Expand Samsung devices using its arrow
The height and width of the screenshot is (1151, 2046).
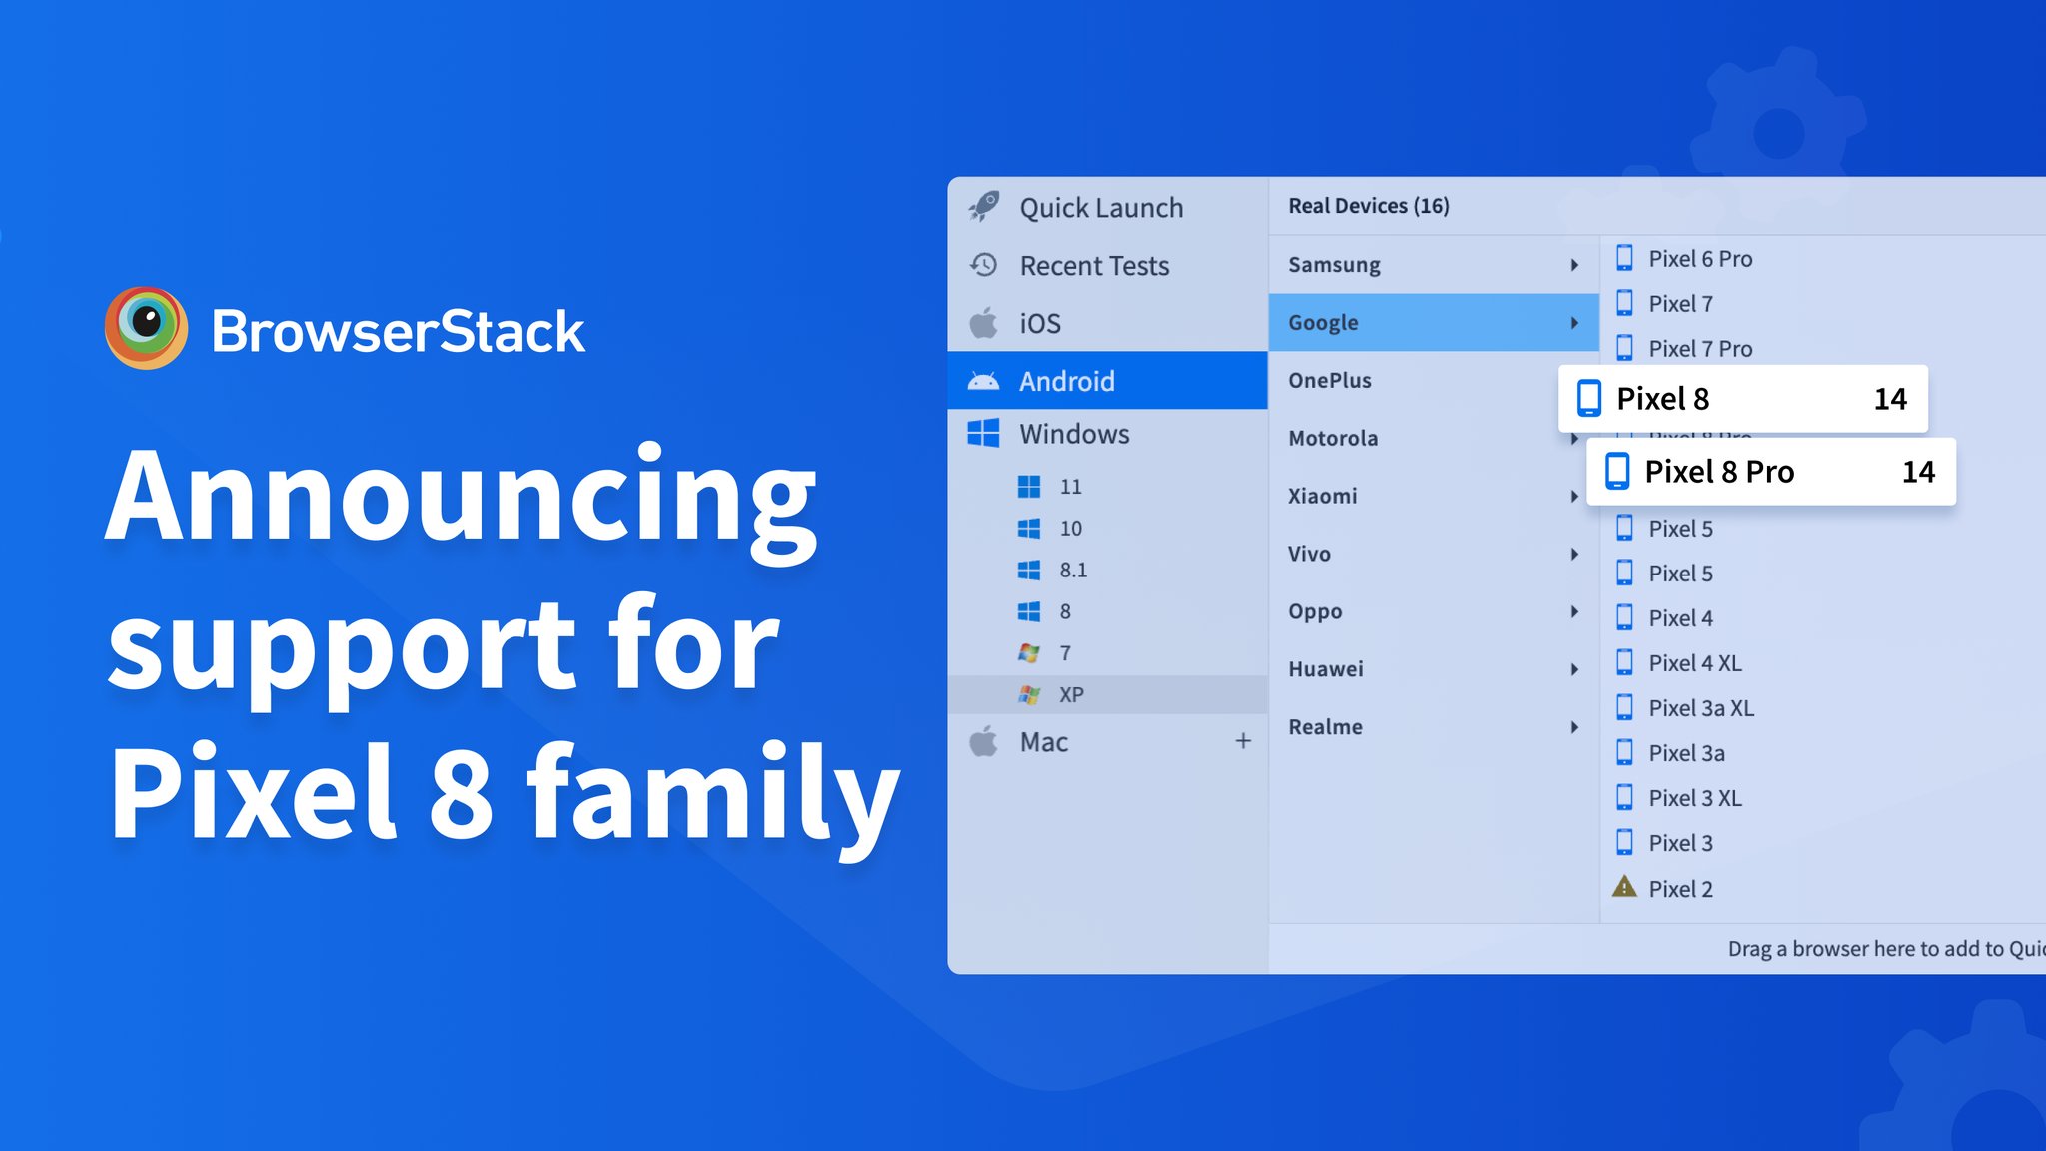point(1574,265)
